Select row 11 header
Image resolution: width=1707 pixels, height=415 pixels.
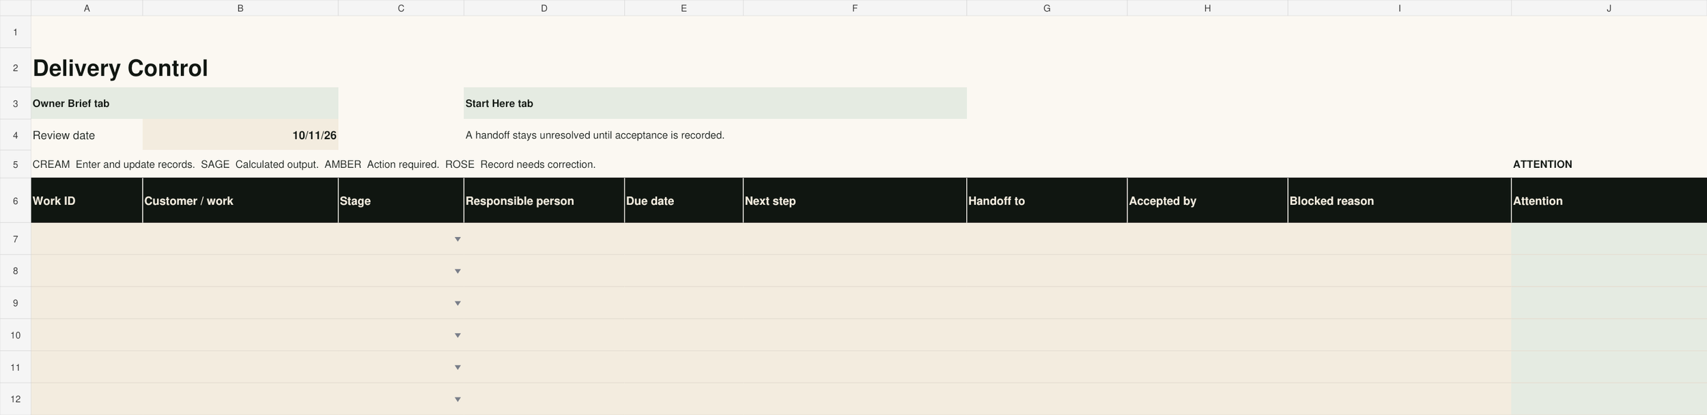15,367
